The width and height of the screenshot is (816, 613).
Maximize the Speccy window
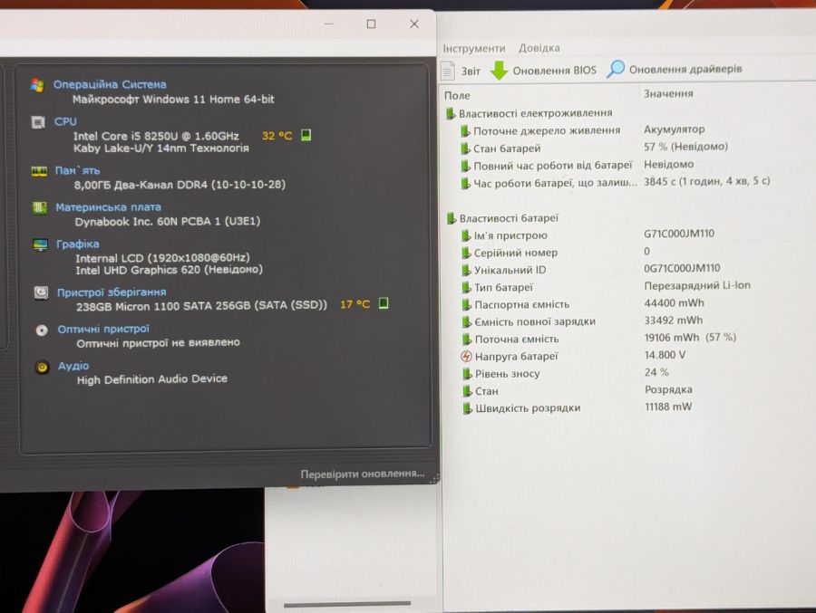pyautogui.click(x=371, y=24)
